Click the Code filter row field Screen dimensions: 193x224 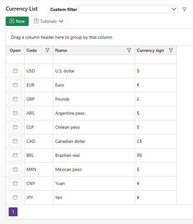[39, 59]
